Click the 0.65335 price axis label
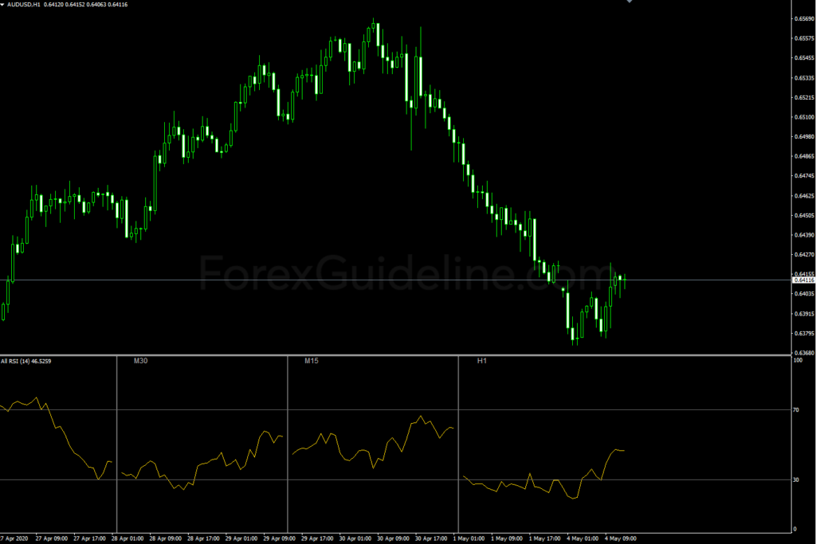The height and width of the screenshot is (544, 816). coord(804,78)
